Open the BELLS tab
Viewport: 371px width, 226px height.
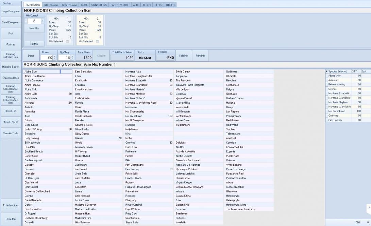[x=158, y=5]
